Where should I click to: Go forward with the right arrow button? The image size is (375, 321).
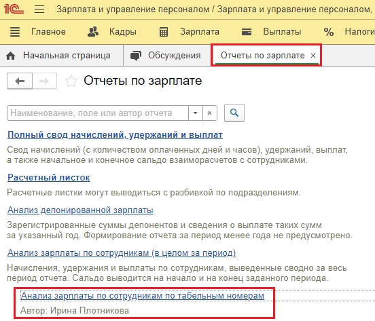tap(44, 81)
